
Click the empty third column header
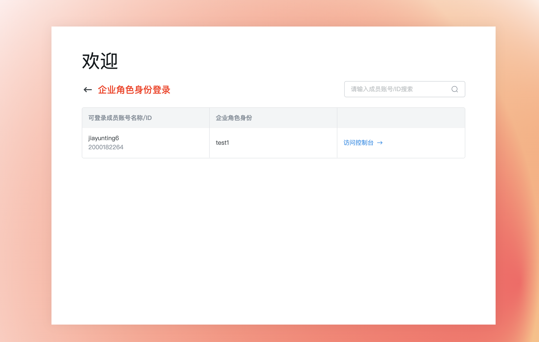(401, 118)
